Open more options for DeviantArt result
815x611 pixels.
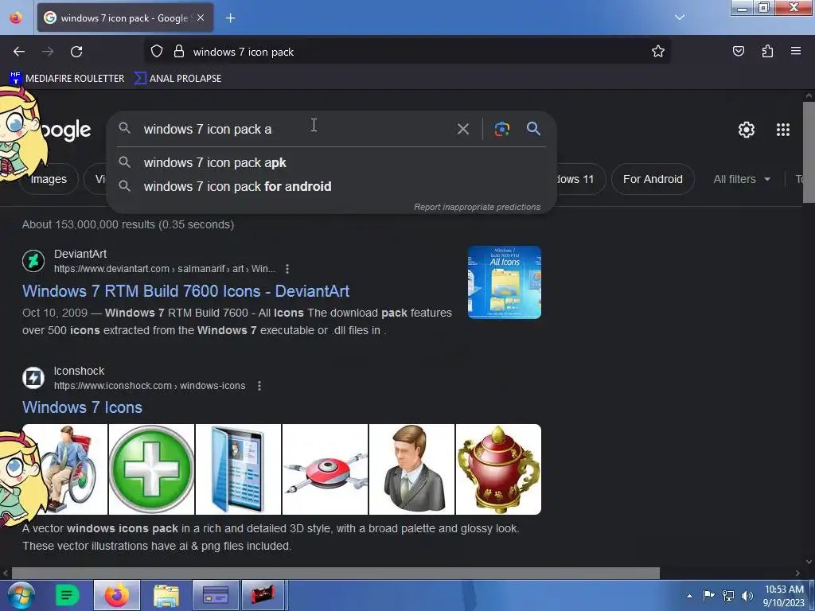click(x=287, y=269)
